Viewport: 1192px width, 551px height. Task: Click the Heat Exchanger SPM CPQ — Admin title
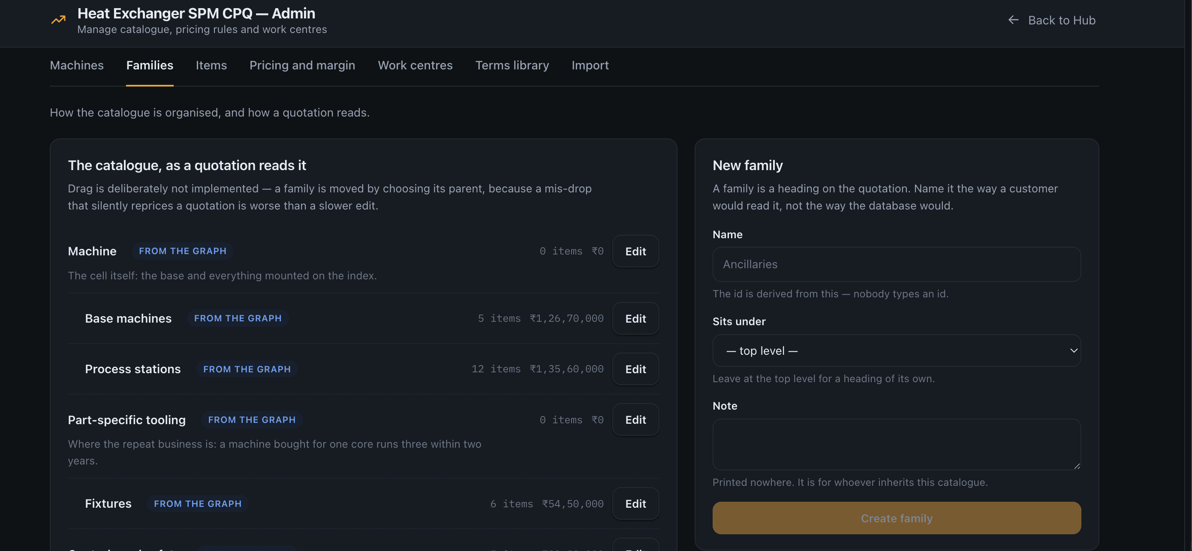[x=196, y=13]
